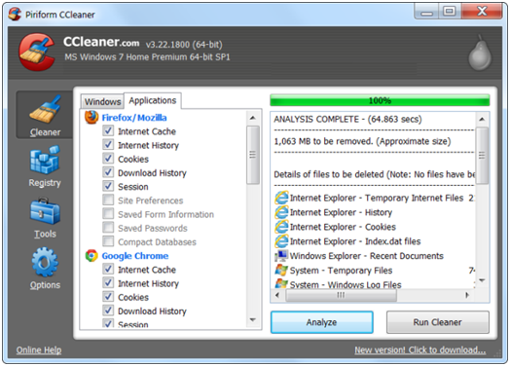Open the Cleaner section
Image resolution: width=510 pixels, height=366 pixels.
pyautogui.click(x=45, y=115)
